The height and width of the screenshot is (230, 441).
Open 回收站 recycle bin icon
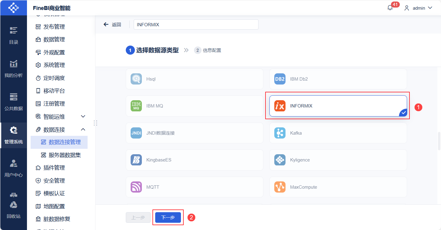tap(13, 205)
